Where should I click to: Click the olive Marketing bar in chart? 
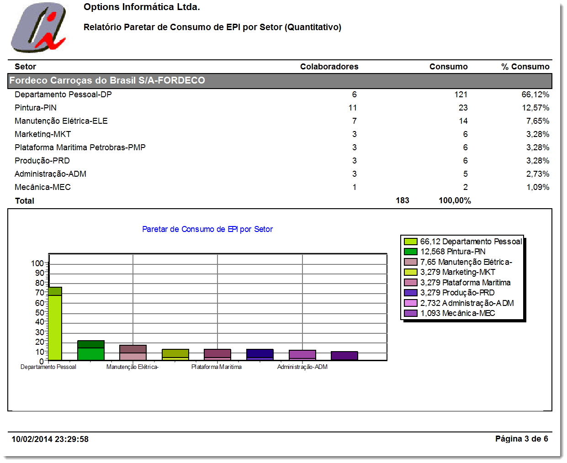pyautogui.click(x=175, y=355)
